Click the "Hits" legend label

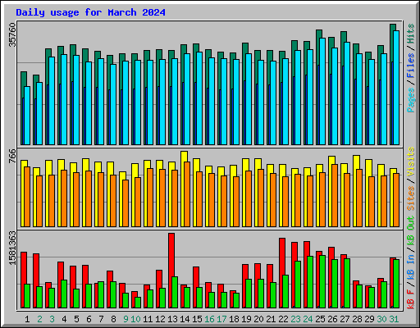[x=411, y=34]
